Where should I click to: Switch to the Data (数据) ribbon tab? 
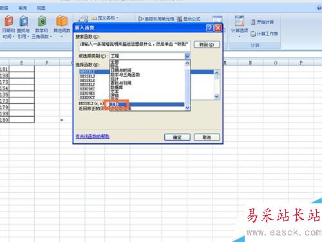click(4, 8)
